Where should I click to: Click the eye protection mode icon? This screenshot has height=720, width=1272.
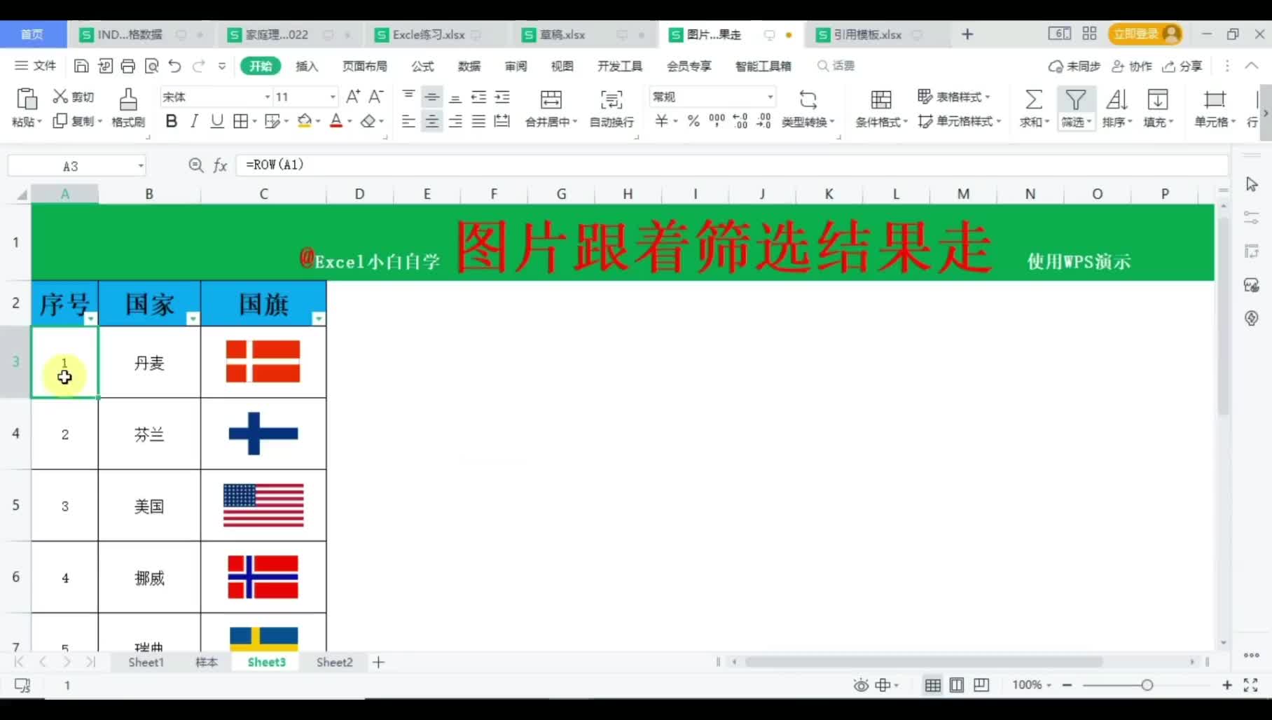tap(861, 685)
